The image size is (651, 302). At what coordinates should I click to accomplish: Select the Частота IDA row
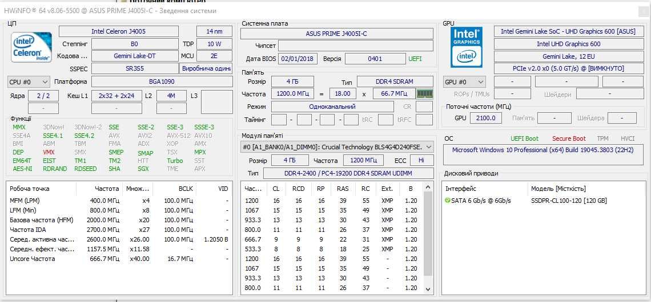coord(119,230)
